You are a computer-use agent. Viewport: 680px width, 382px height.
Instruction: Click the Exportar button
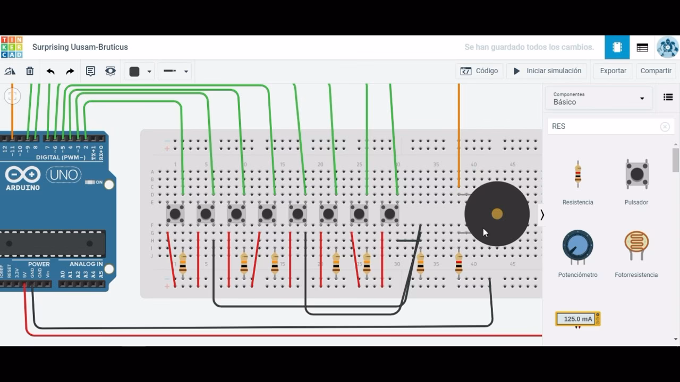click(613, 71)
